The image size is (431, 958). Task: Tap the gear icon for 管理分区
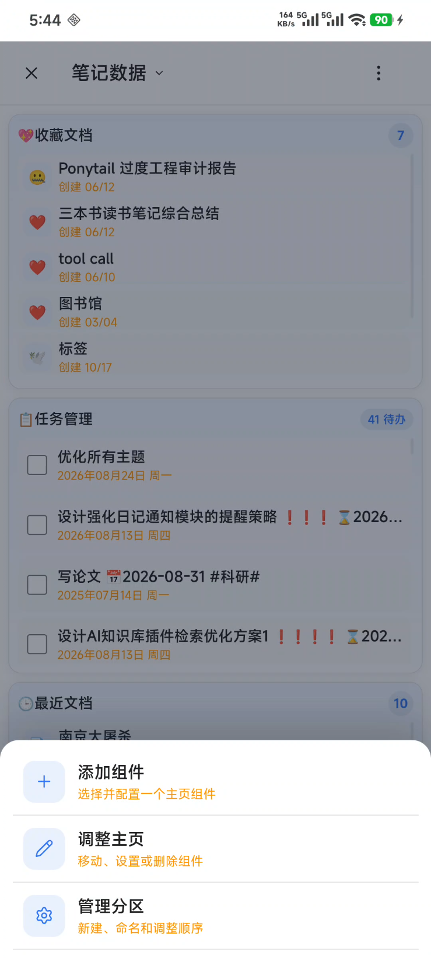[x=44, y=915]
